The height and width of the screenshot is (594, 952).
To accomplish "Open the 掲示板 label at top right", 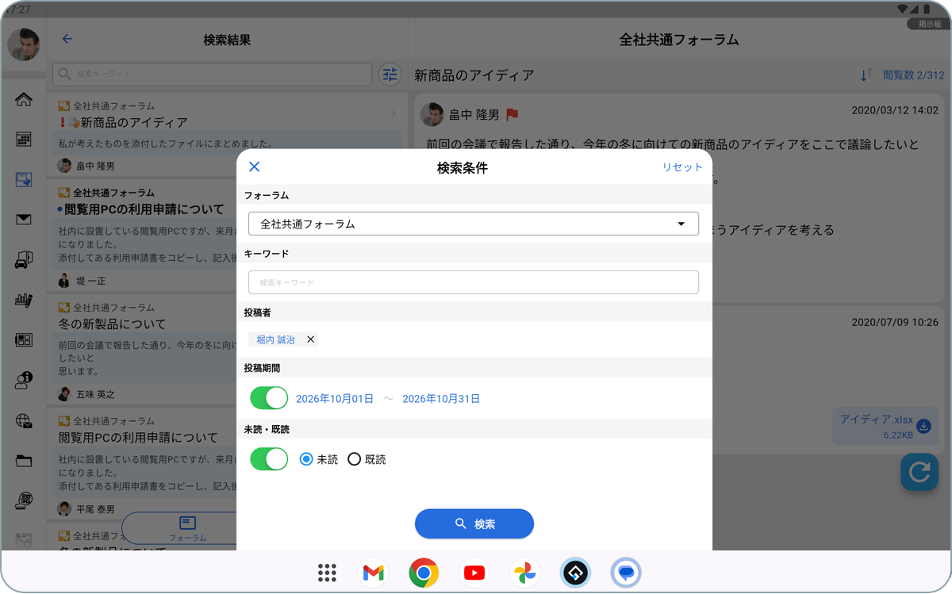I will (929, 24).
